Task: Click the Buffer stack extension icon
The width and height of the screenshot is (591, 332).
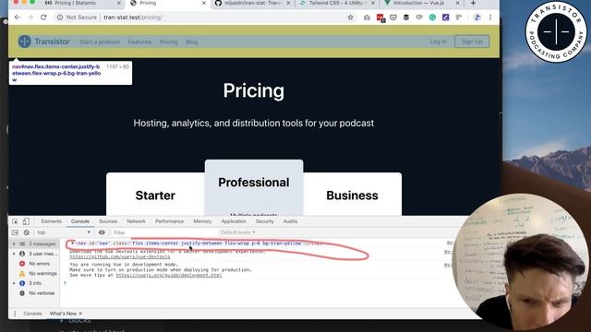Action: point(406,18)
